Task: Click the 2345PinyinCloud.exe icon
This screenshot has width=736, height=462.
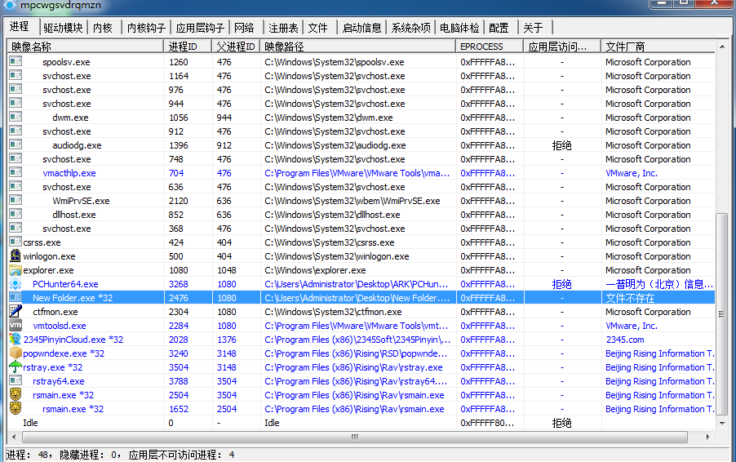Action: pos(16,339)
